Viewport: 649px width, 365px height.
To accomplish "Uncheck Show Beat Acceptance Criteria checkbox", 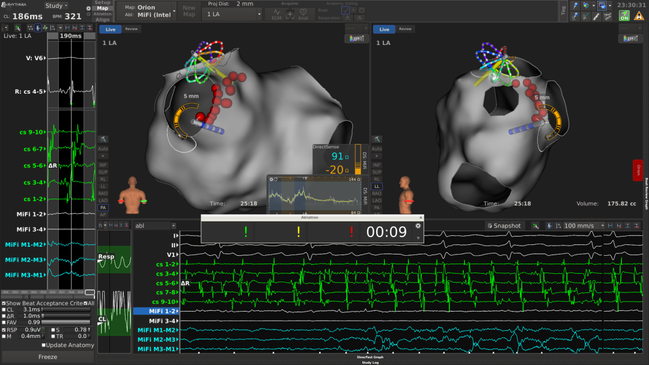I will pos(4,303).
